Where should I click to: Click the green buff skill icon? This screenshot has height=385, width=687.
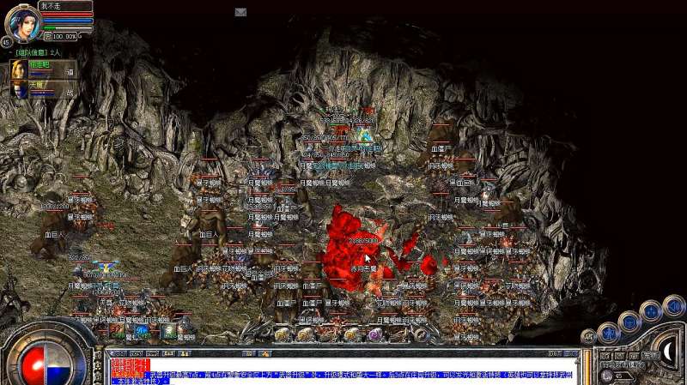click(x=169, y=331)
